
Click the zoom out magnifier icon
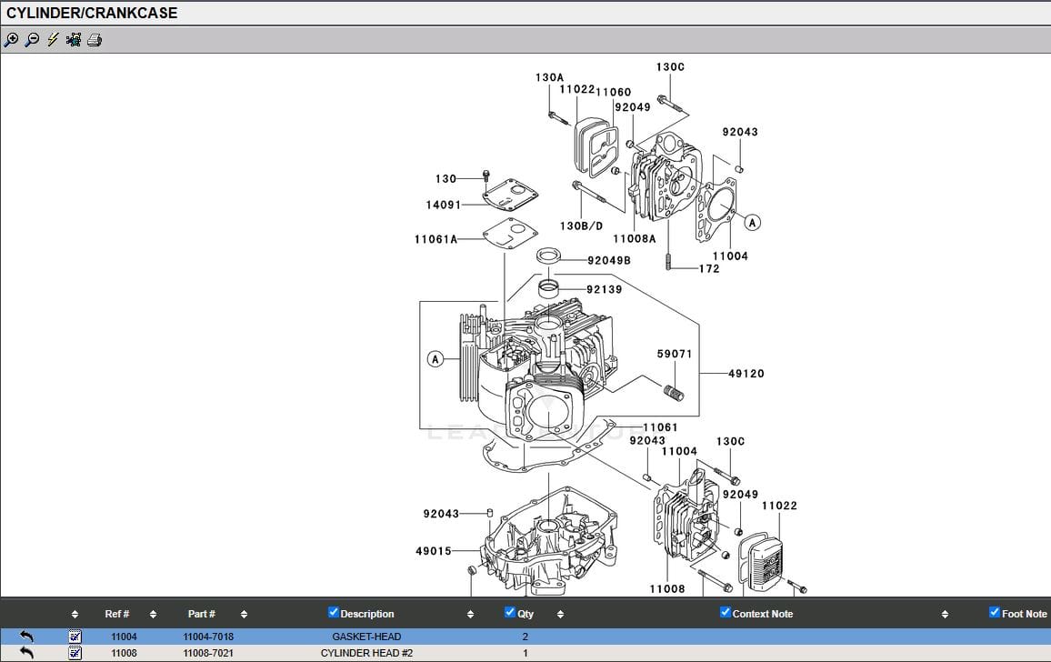point(33,40)
